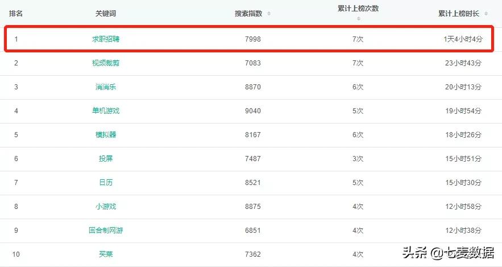This screenshot has width=502, height=267.
Task: Click the sort arrows beside 累计上榜时长
Action: (485, 14)
